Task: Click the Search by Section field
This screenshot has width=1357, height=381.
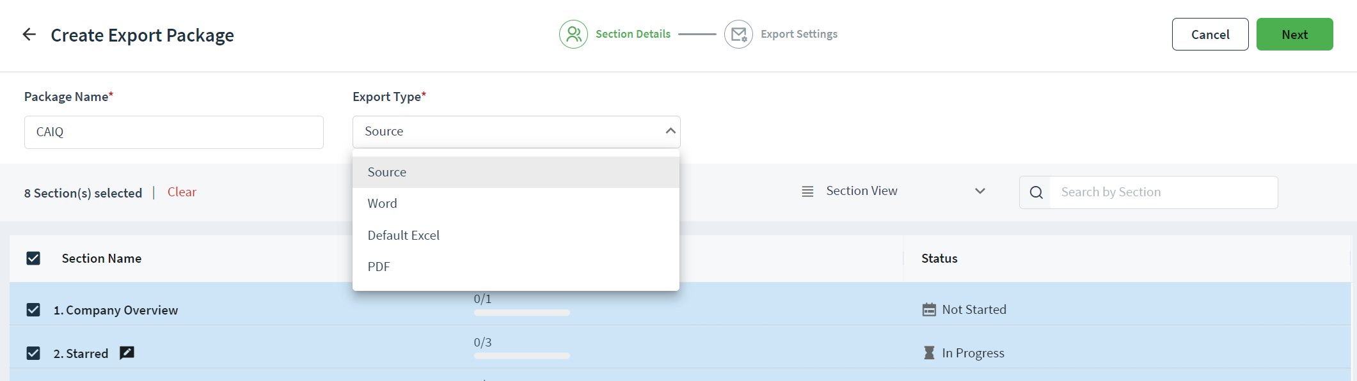Action: coord(1164,192)
